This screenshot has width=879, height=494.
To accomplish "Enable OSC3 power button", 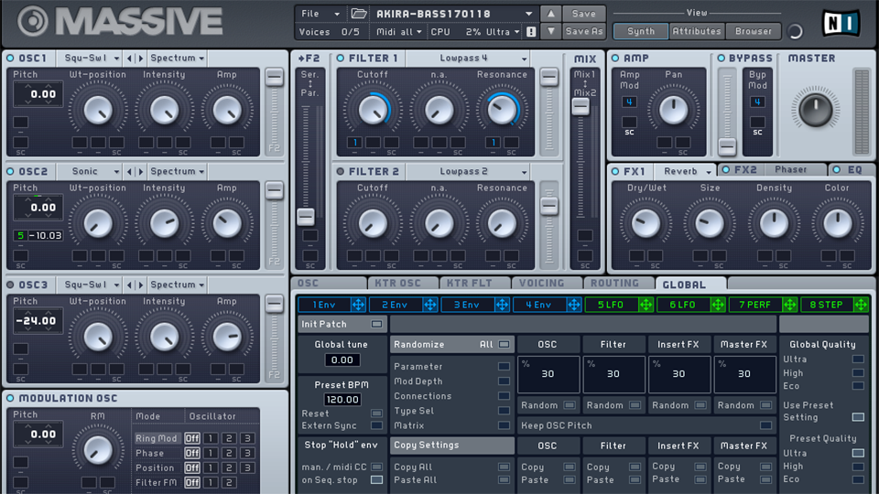I will point(10,285).
